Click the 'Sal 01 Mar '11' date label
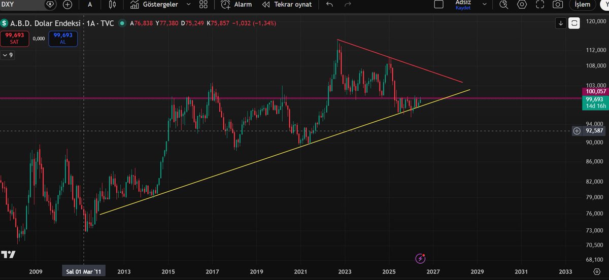 click(x=84, y=272)
